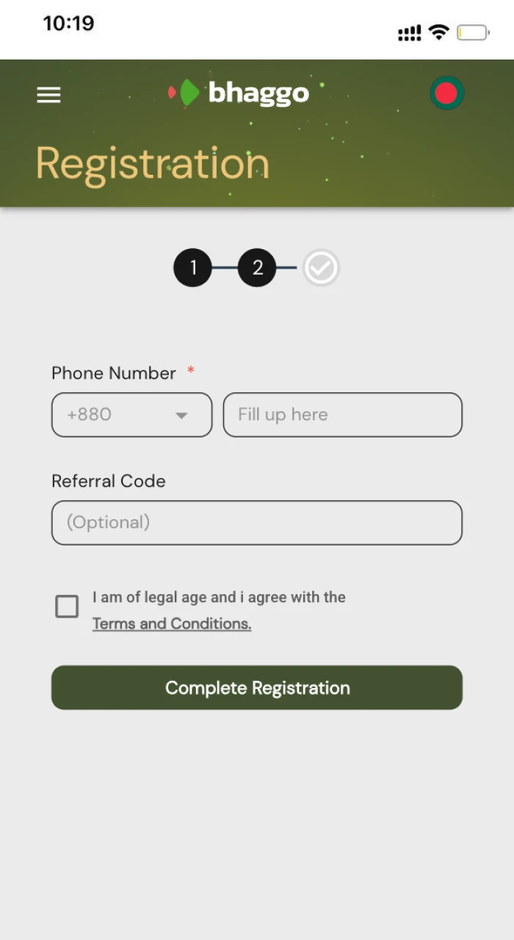The image size is (514, 940).
Task: Open the hamburger navigation menu
Action: coord(48,94)
